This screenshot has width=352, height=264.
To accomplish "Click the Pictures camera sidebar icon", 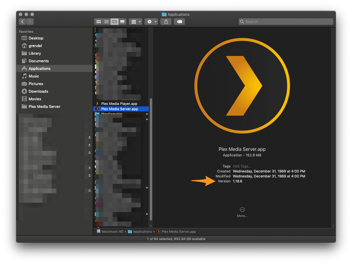I will click(x=24, y=84).
